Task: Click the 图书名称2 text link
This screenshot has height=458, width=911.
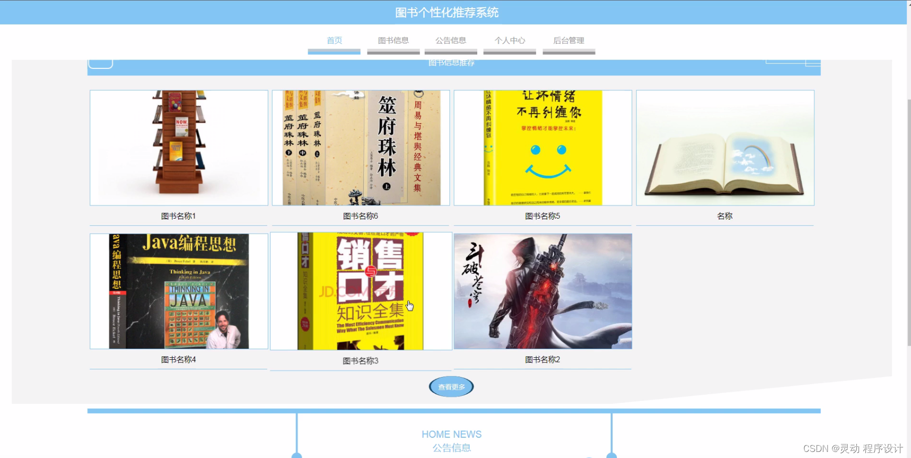Action: point(542,360)
